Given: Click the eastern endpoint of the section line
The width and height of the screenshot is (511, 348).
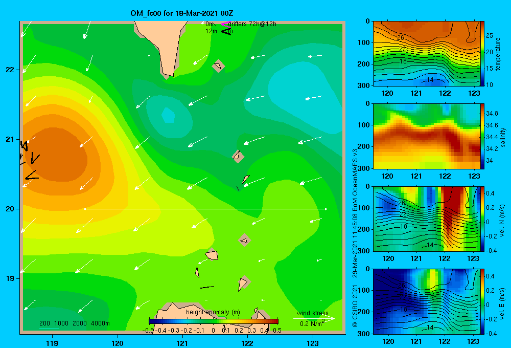Looking at the screenshot, I should 326,209.
